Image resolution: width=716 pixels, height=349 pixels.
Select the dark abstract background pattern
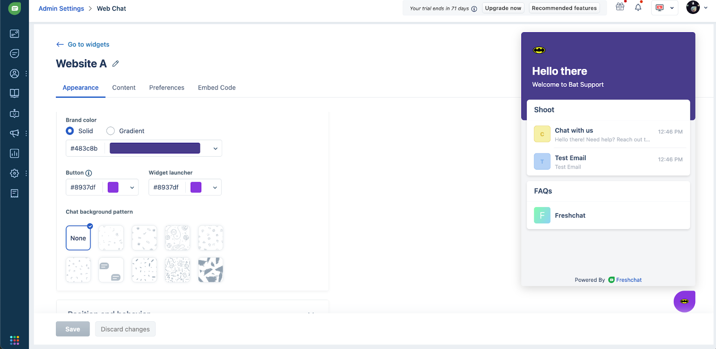[x=210, y=270]
